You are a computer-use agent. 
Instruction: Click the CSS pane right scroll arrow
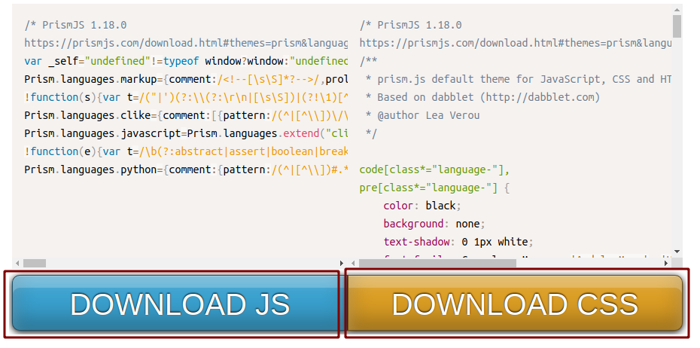[666, 263]
